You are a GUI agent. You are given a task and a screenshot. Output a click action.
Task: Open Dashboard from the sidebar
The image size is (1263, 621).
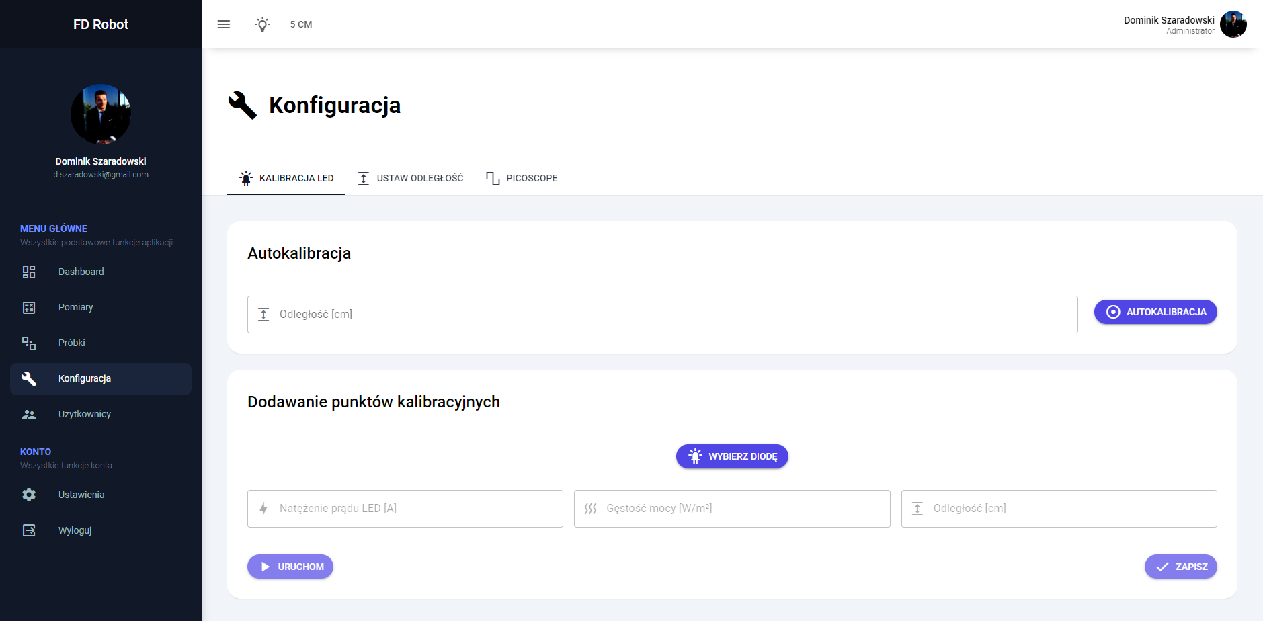coord(81,272)
